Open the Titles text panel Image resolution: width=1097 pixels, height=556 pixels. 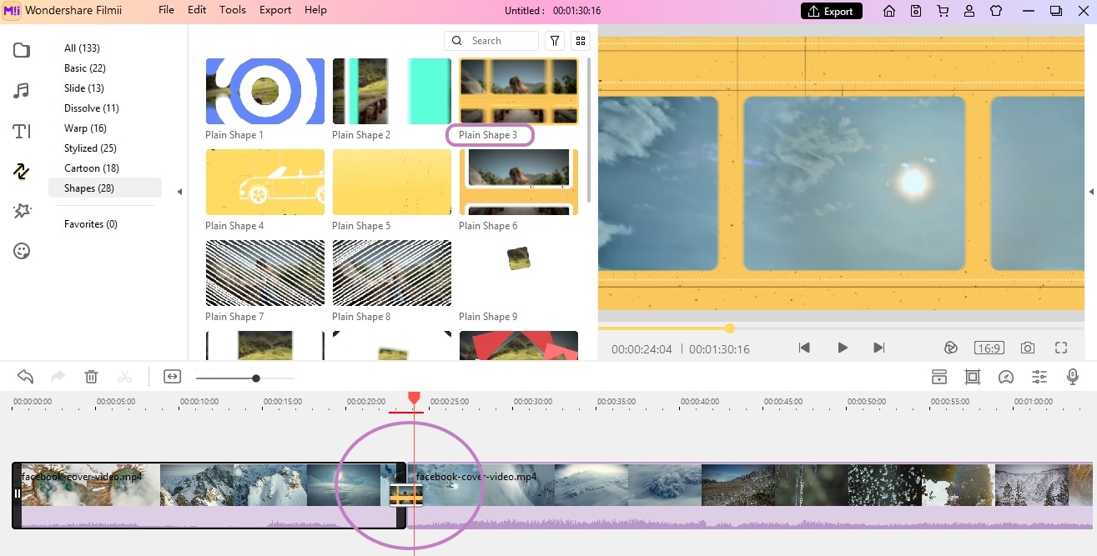pos(22,131)
